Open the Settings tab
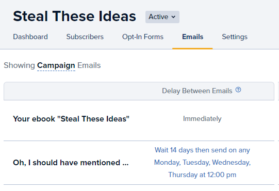The image size is (279, 191). [235, 37]
